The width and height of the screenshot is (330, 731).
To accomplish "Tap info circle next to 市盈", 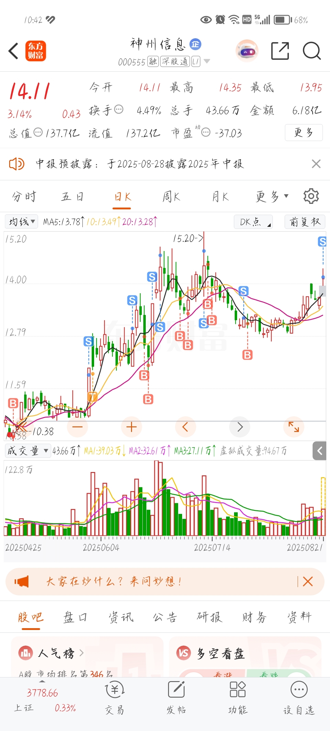I will pyautogui.click(x=206, y=133).
